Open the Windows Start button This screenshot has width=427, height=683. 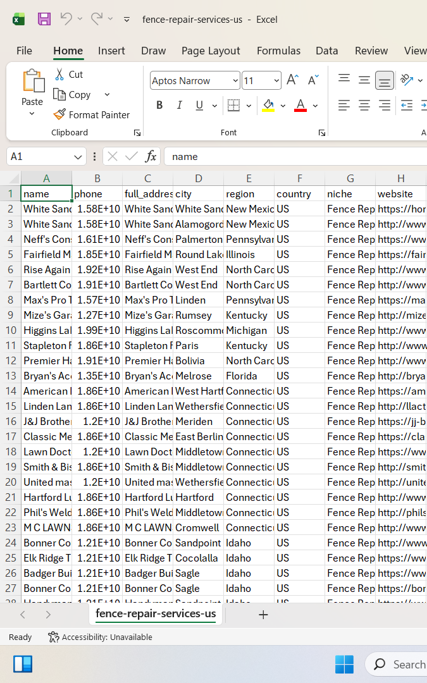point(344,664)
